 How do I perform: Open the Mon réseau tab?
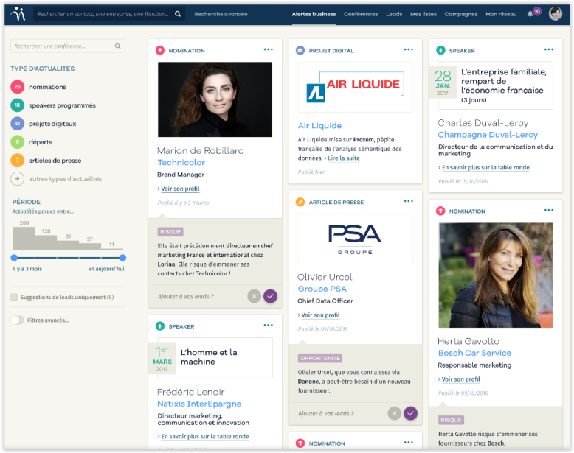point(501,14)
